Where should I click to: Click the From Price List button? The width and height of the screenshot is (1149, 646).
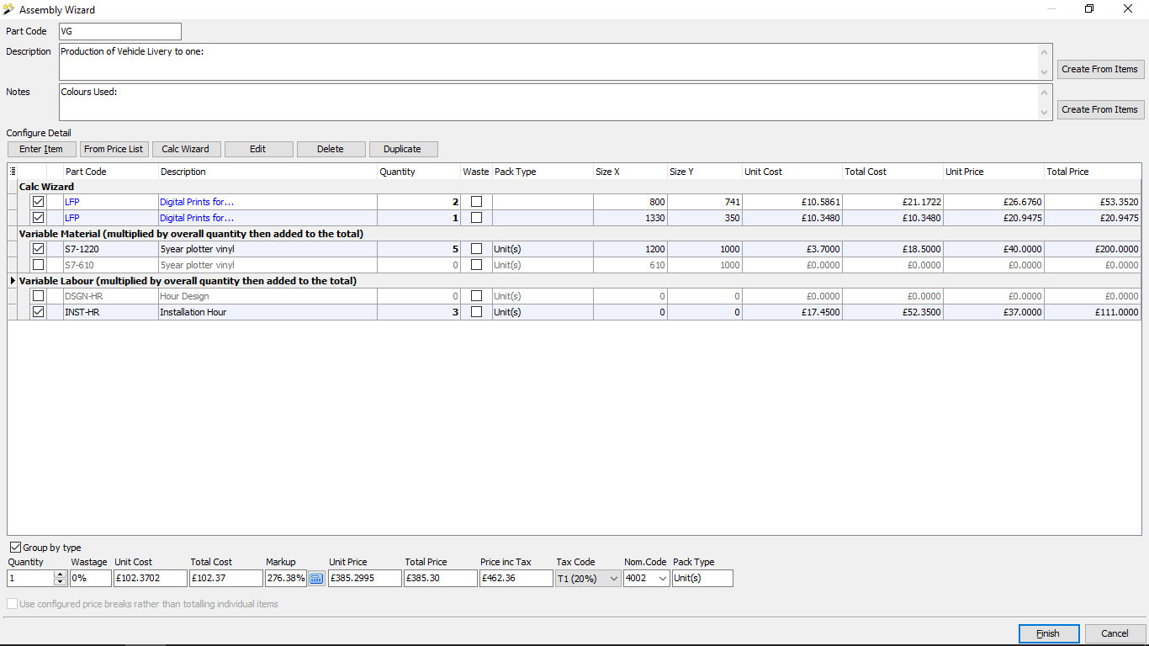click(114, 149)
